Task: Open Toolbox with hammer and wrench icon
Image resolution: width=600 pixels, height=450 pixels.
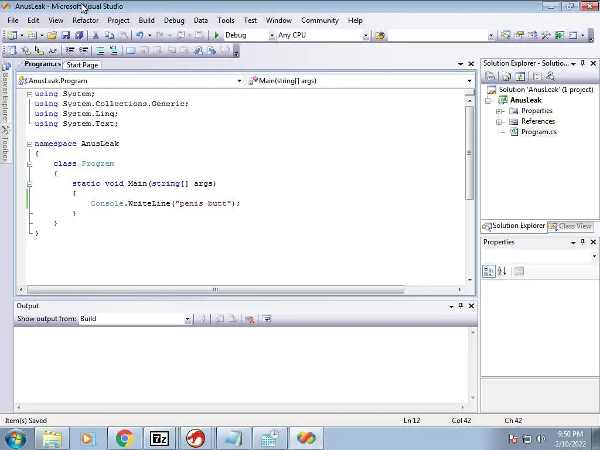Action: coord(546,35)
